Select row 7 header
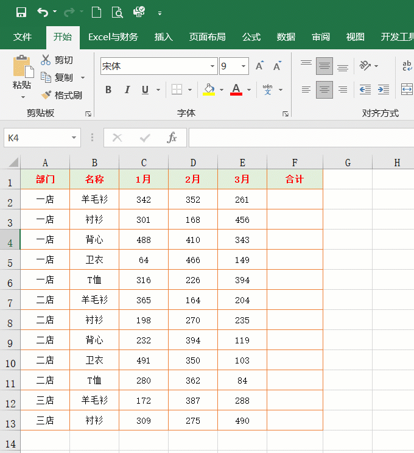This screenshot has height=453, width=414. (x=10, y=300)
